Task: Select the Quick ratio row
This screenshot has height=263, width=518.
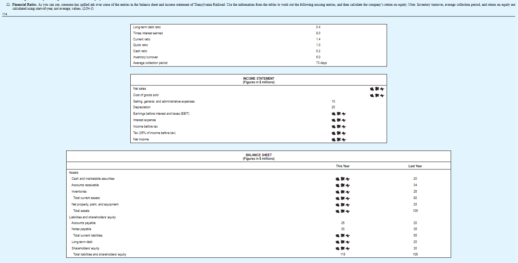Action: [141, 45]
